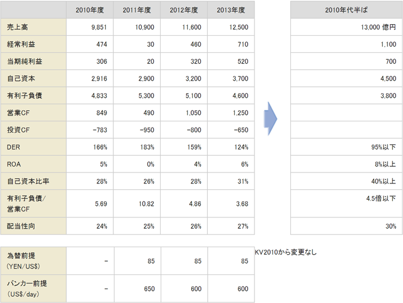
Task: Click the 8%以上 ROA target
Action: click(x=385, y=164)
